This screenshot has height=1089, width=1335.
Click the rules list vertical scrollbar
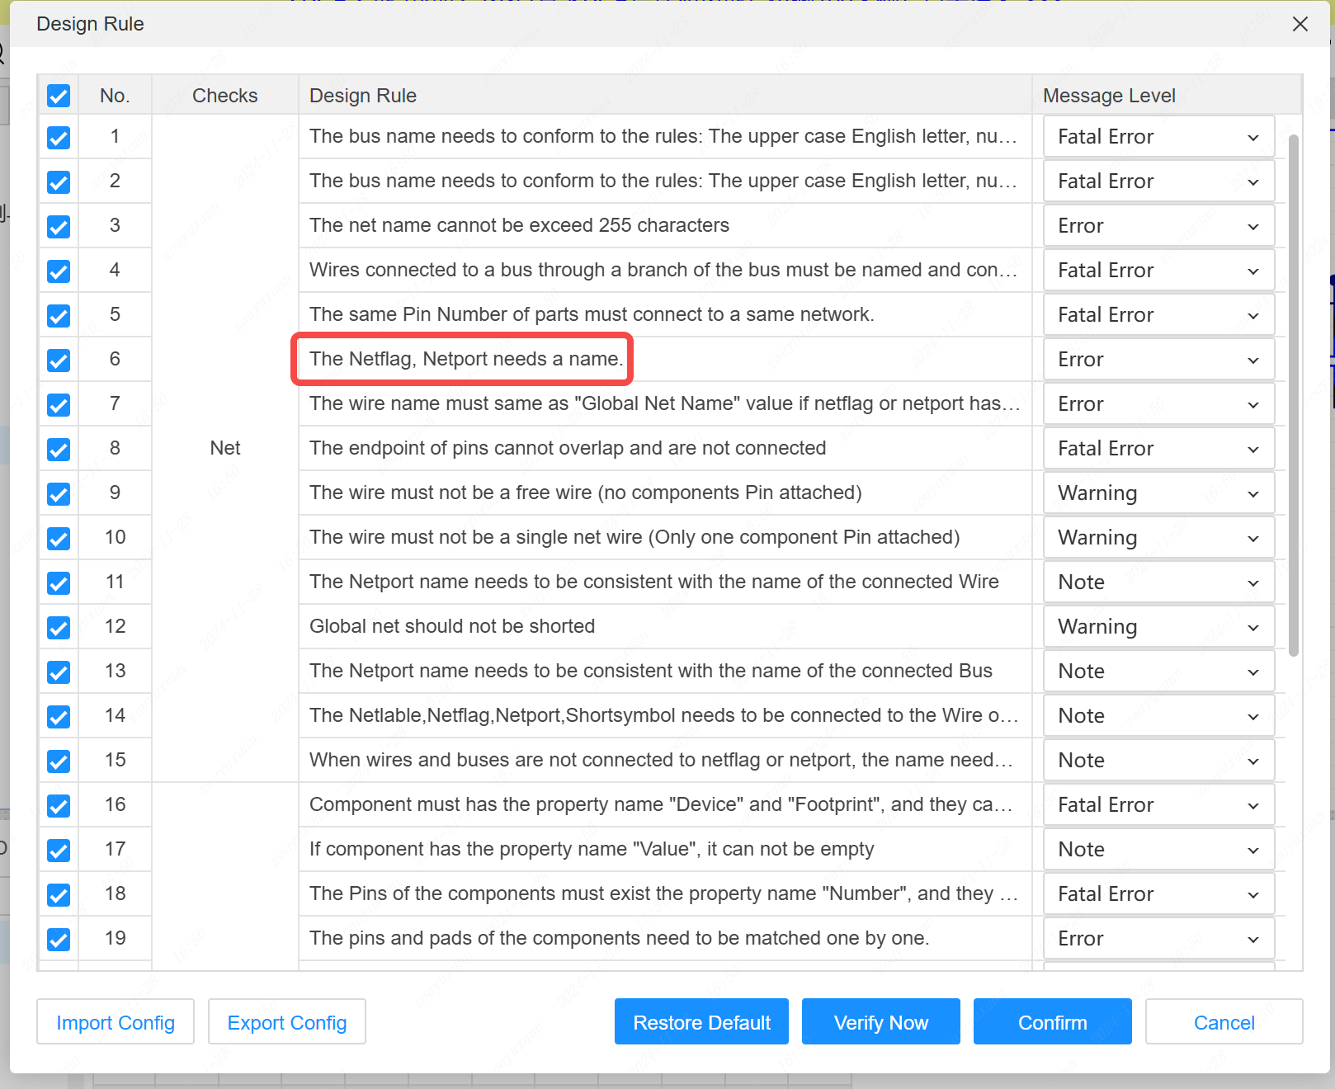pos(1293,396)
